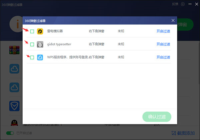200x140 pixels.
Task: Click the blue shield icon in background list
Action: pyautogui.click(x=14, y=106)
